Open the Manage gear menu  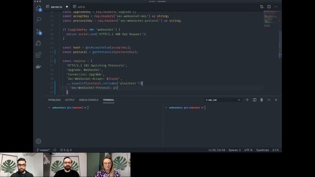pyautogui.click(x=38, y=141)
